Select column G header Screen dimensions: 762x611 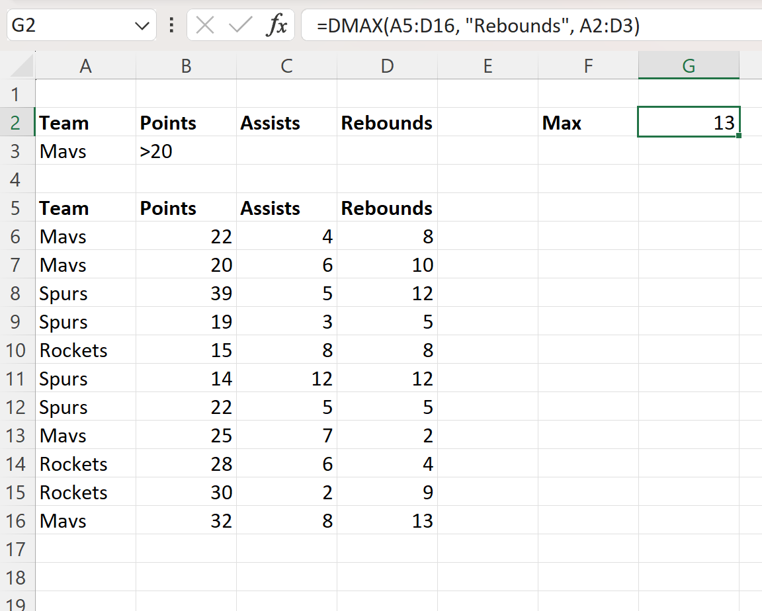pyautogui.click(x=689, y=65)
